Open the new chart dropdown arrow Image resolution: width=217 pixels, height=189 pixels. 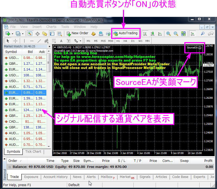13,34
